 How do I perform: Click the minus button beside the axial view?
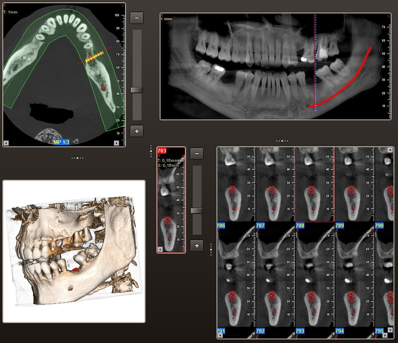(136, 18)
